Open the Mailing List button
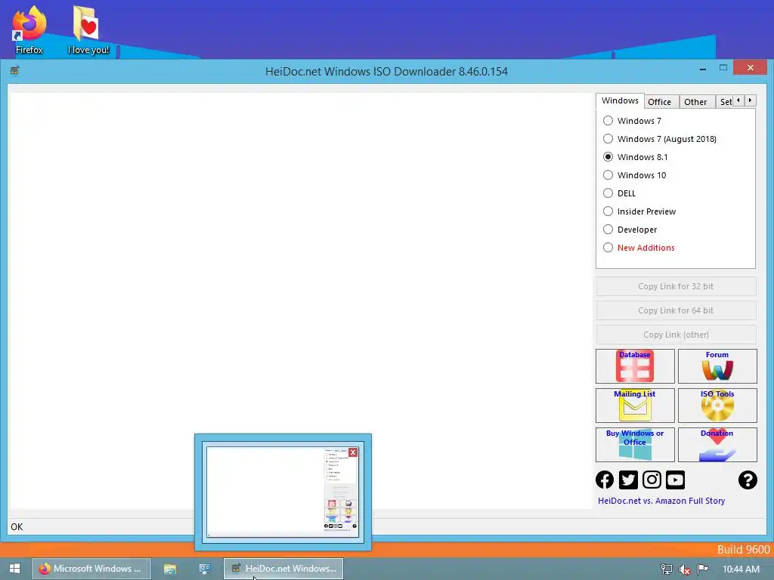This screenshot has width=774, height=580. 635,406
